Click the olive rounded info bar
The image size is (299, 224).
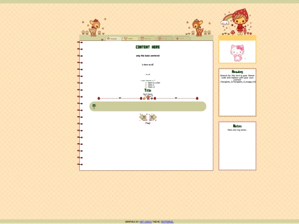(x=148, y=106)
